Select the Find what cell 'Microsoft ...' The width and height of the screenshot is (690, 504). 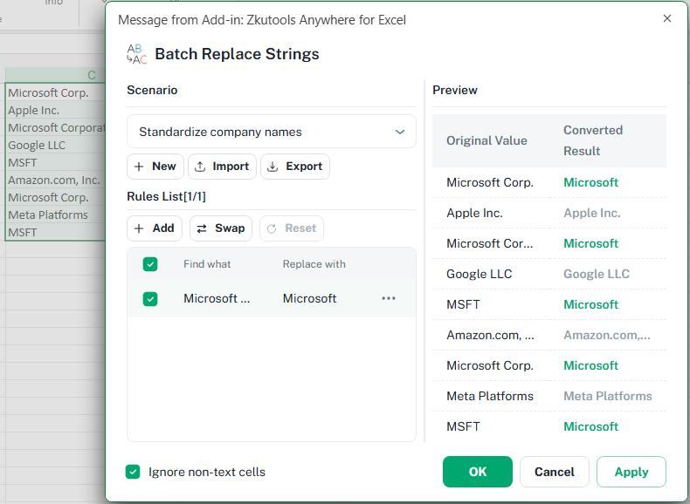pos(217,298)
